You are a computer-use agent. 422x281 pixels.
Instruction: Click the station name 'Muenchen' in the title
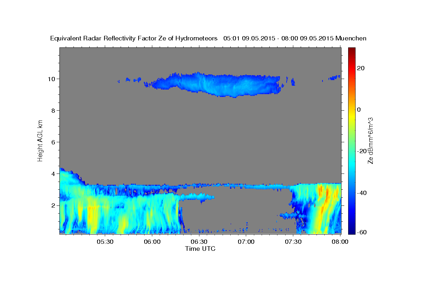pos(351,38)
